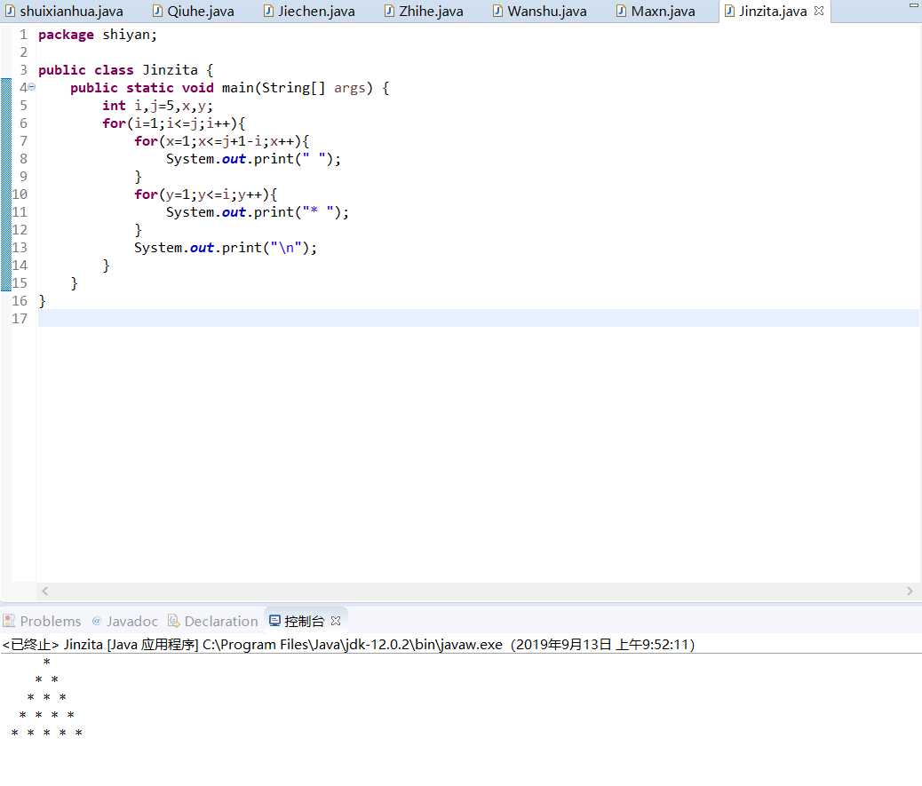Close the 控制台 console view
The height and width of the screenshot is (786, 922).
336,620
